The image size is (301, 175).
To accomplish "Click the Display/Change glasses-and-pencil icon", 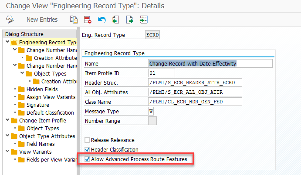I will pyautogui.click(x=10, y=20).
